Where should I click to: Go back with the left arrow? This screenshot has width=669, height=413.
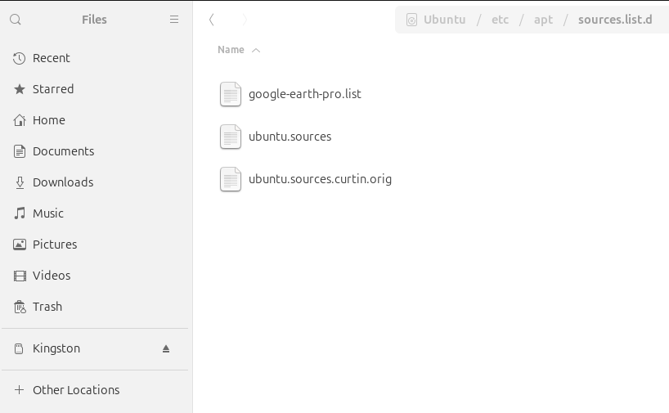point(212,20)
